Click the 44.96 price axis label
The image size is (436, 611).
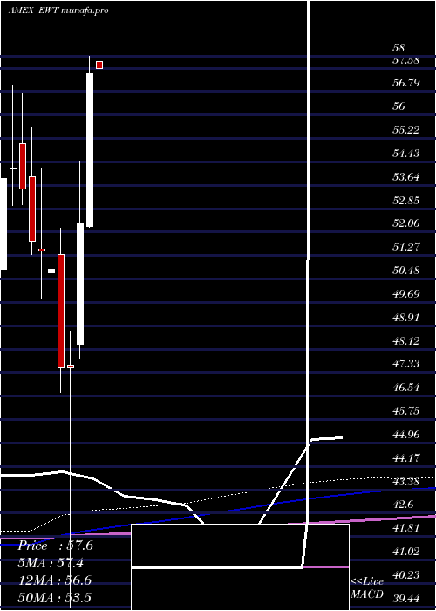click(406, 435)
